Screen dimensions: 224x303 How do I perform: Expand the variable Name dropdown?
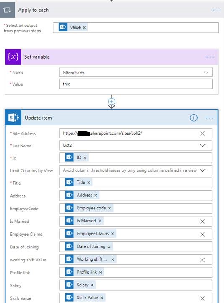coord(206,73)
